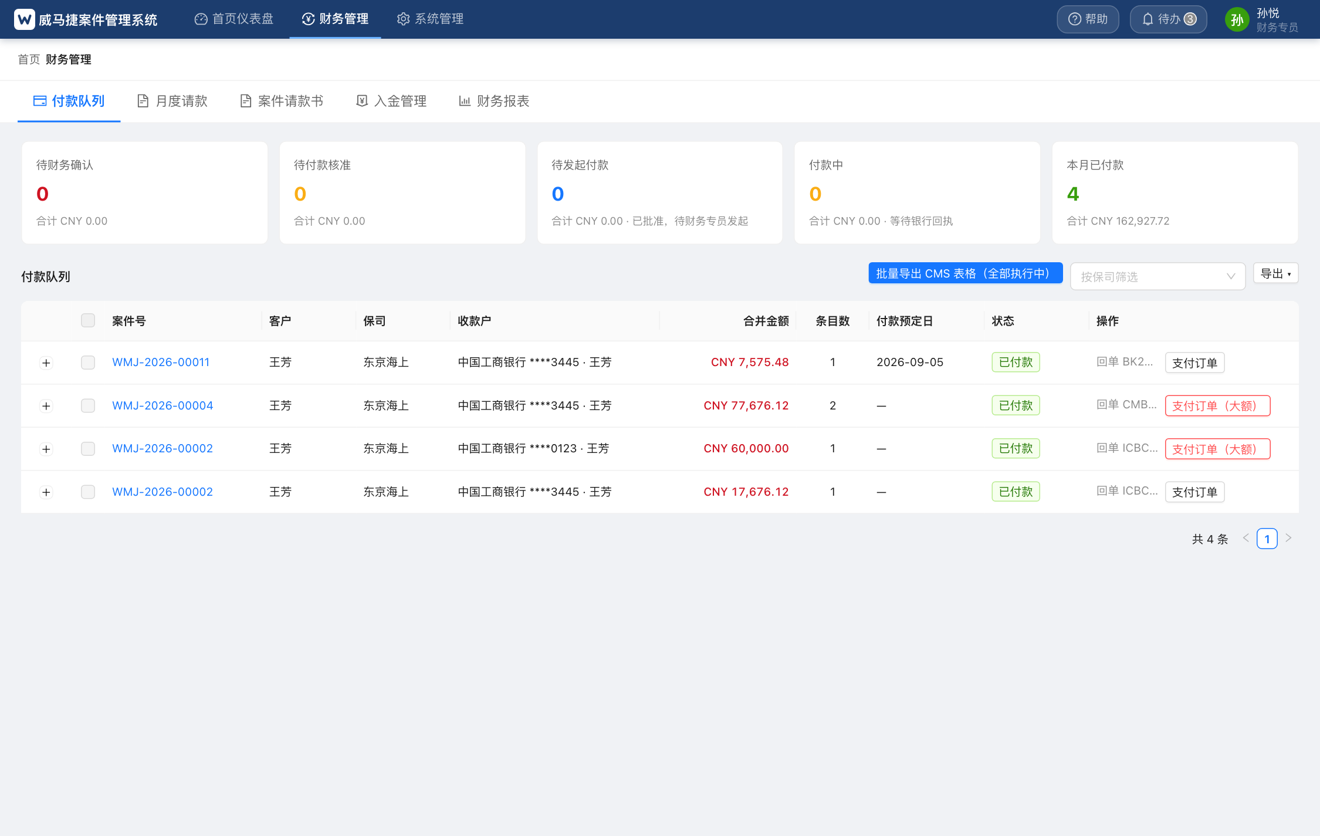
Task: Click the 付款中 summary card
Action: [917, 192]
